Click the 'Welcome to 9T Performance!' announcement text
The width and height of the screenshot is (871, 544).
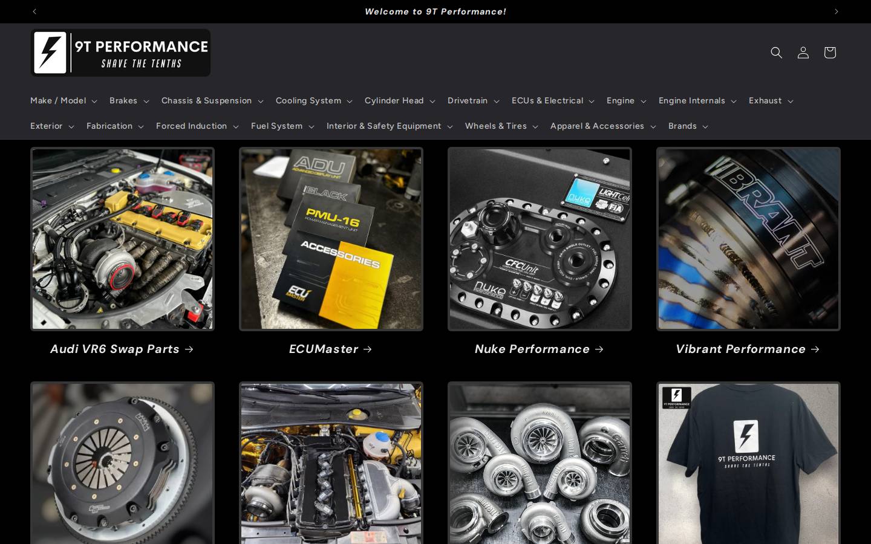pos(435,11)
